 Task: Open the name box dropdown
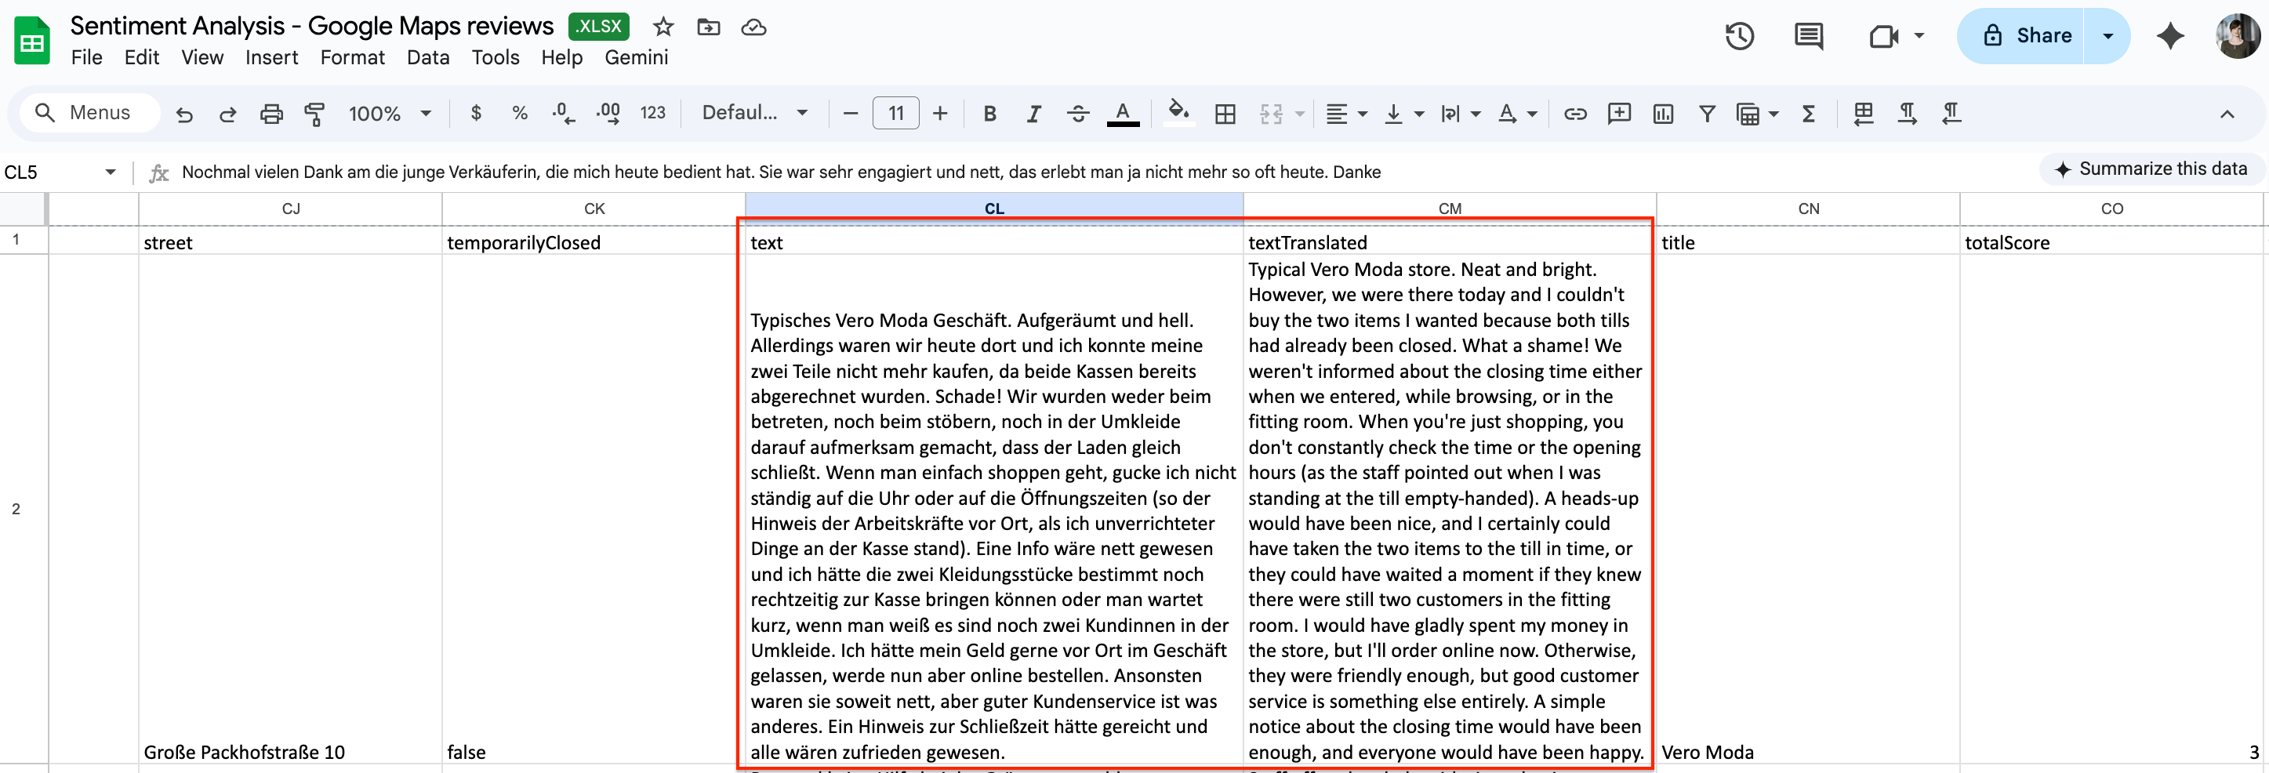111,172
